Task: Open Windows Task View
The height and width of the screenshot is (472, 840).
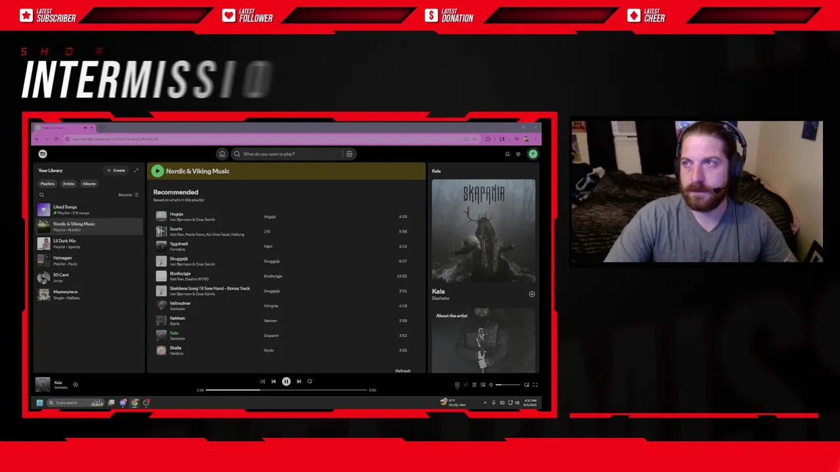Action: click(x=111, y=403)
